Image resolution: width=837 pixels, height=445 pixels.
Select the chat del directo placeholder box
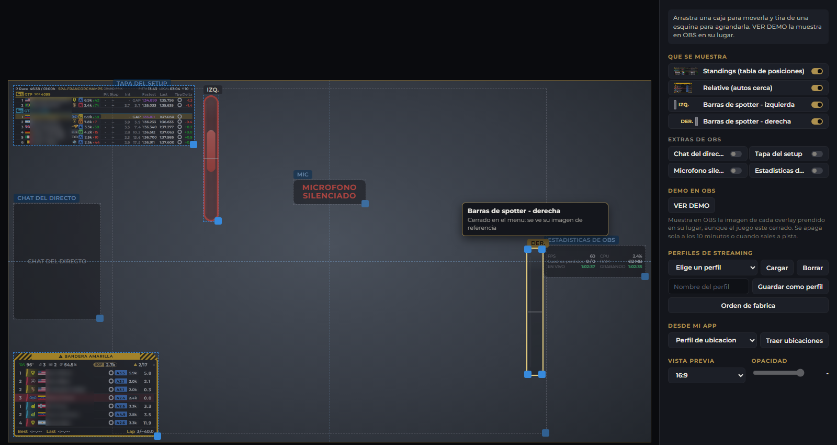(x=56, y=261)
